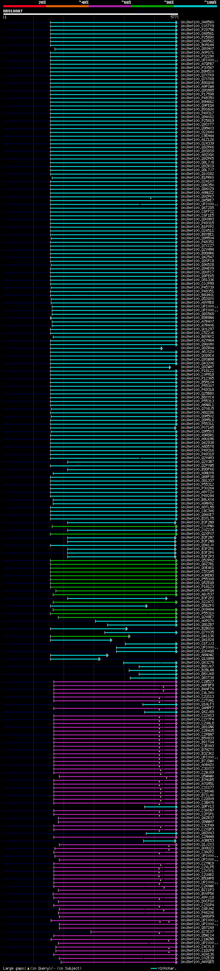The image size is (220, 971).
Task: Select label UniRef100_Q41924
Action: (197, 640)
